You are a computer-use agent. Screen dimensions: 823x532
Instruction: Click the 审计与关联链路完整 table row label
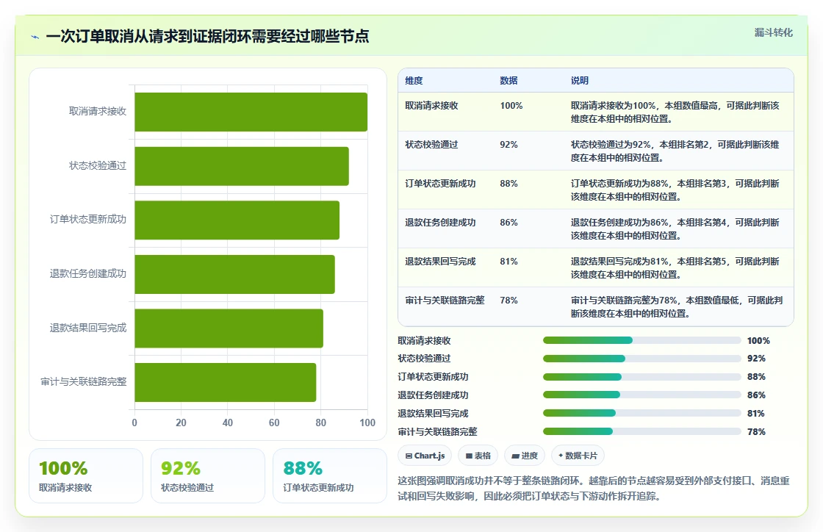(445, 300)
